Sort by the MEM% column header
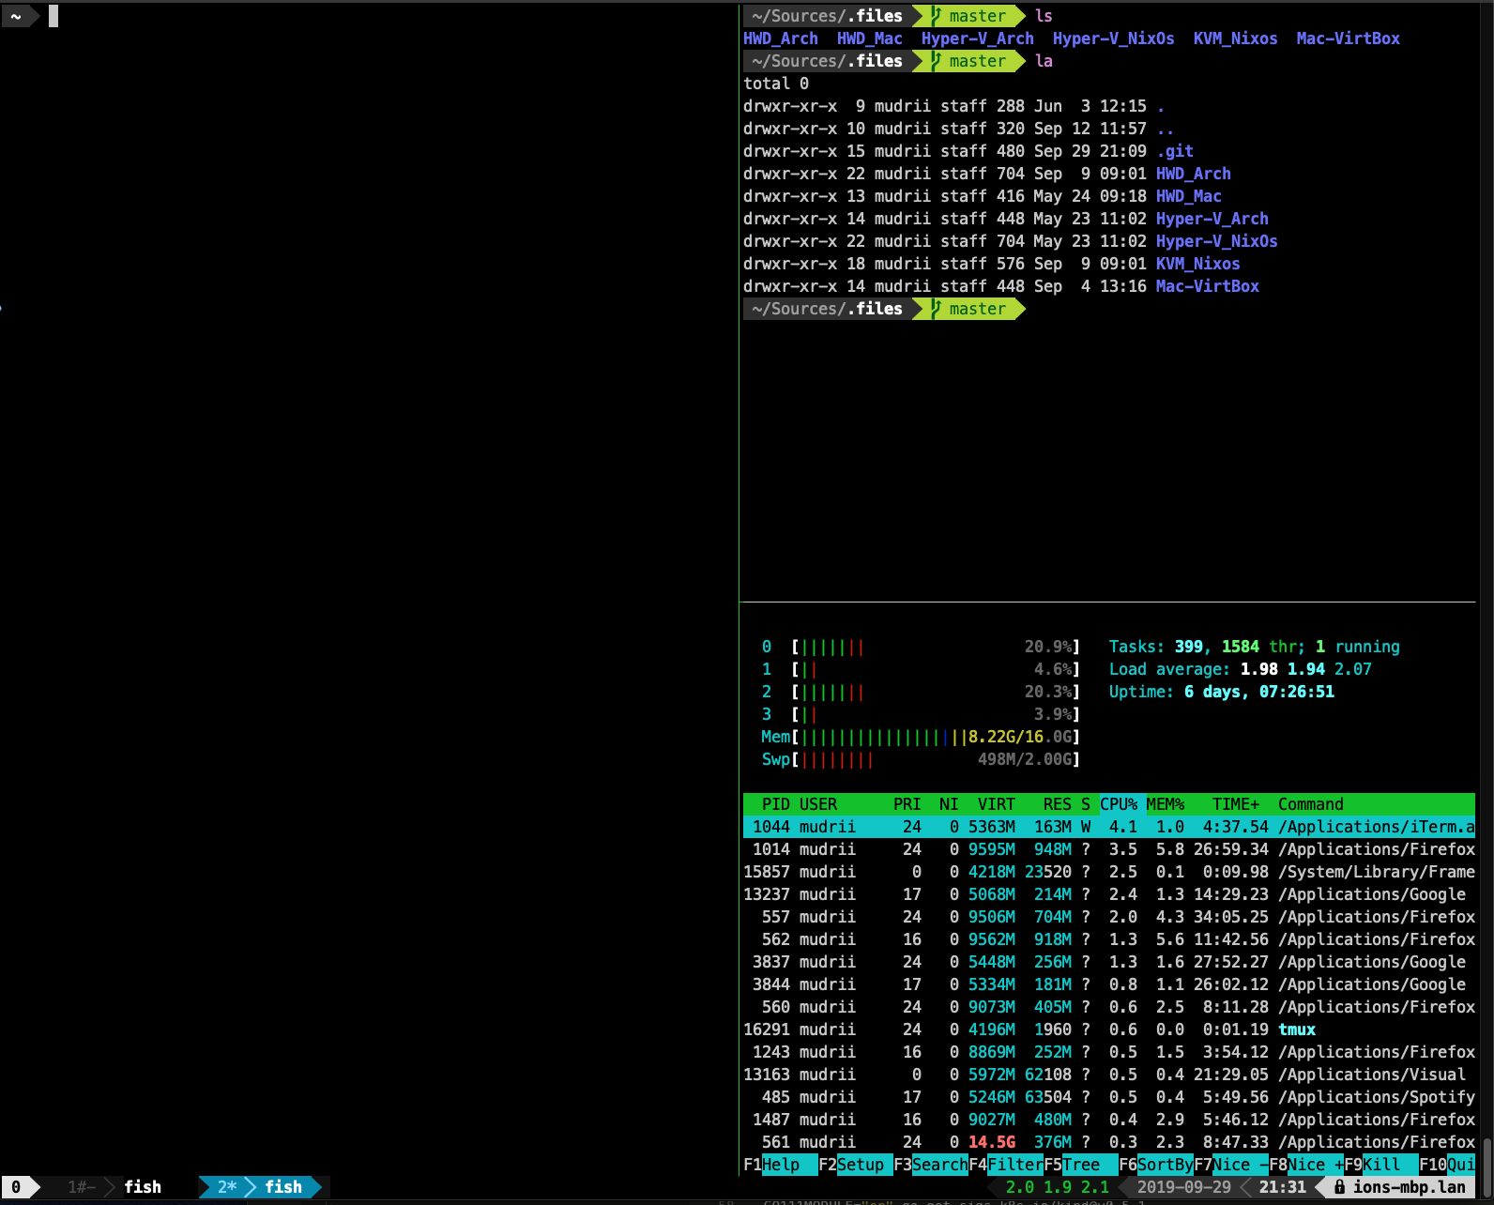Screen dimensions: 1494x1205 coord(1165,804)
